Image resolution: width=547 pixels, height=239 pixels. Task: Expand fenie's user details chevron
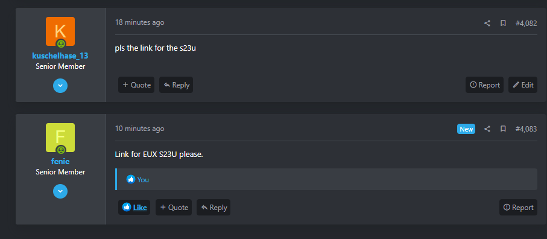point(60,191)
